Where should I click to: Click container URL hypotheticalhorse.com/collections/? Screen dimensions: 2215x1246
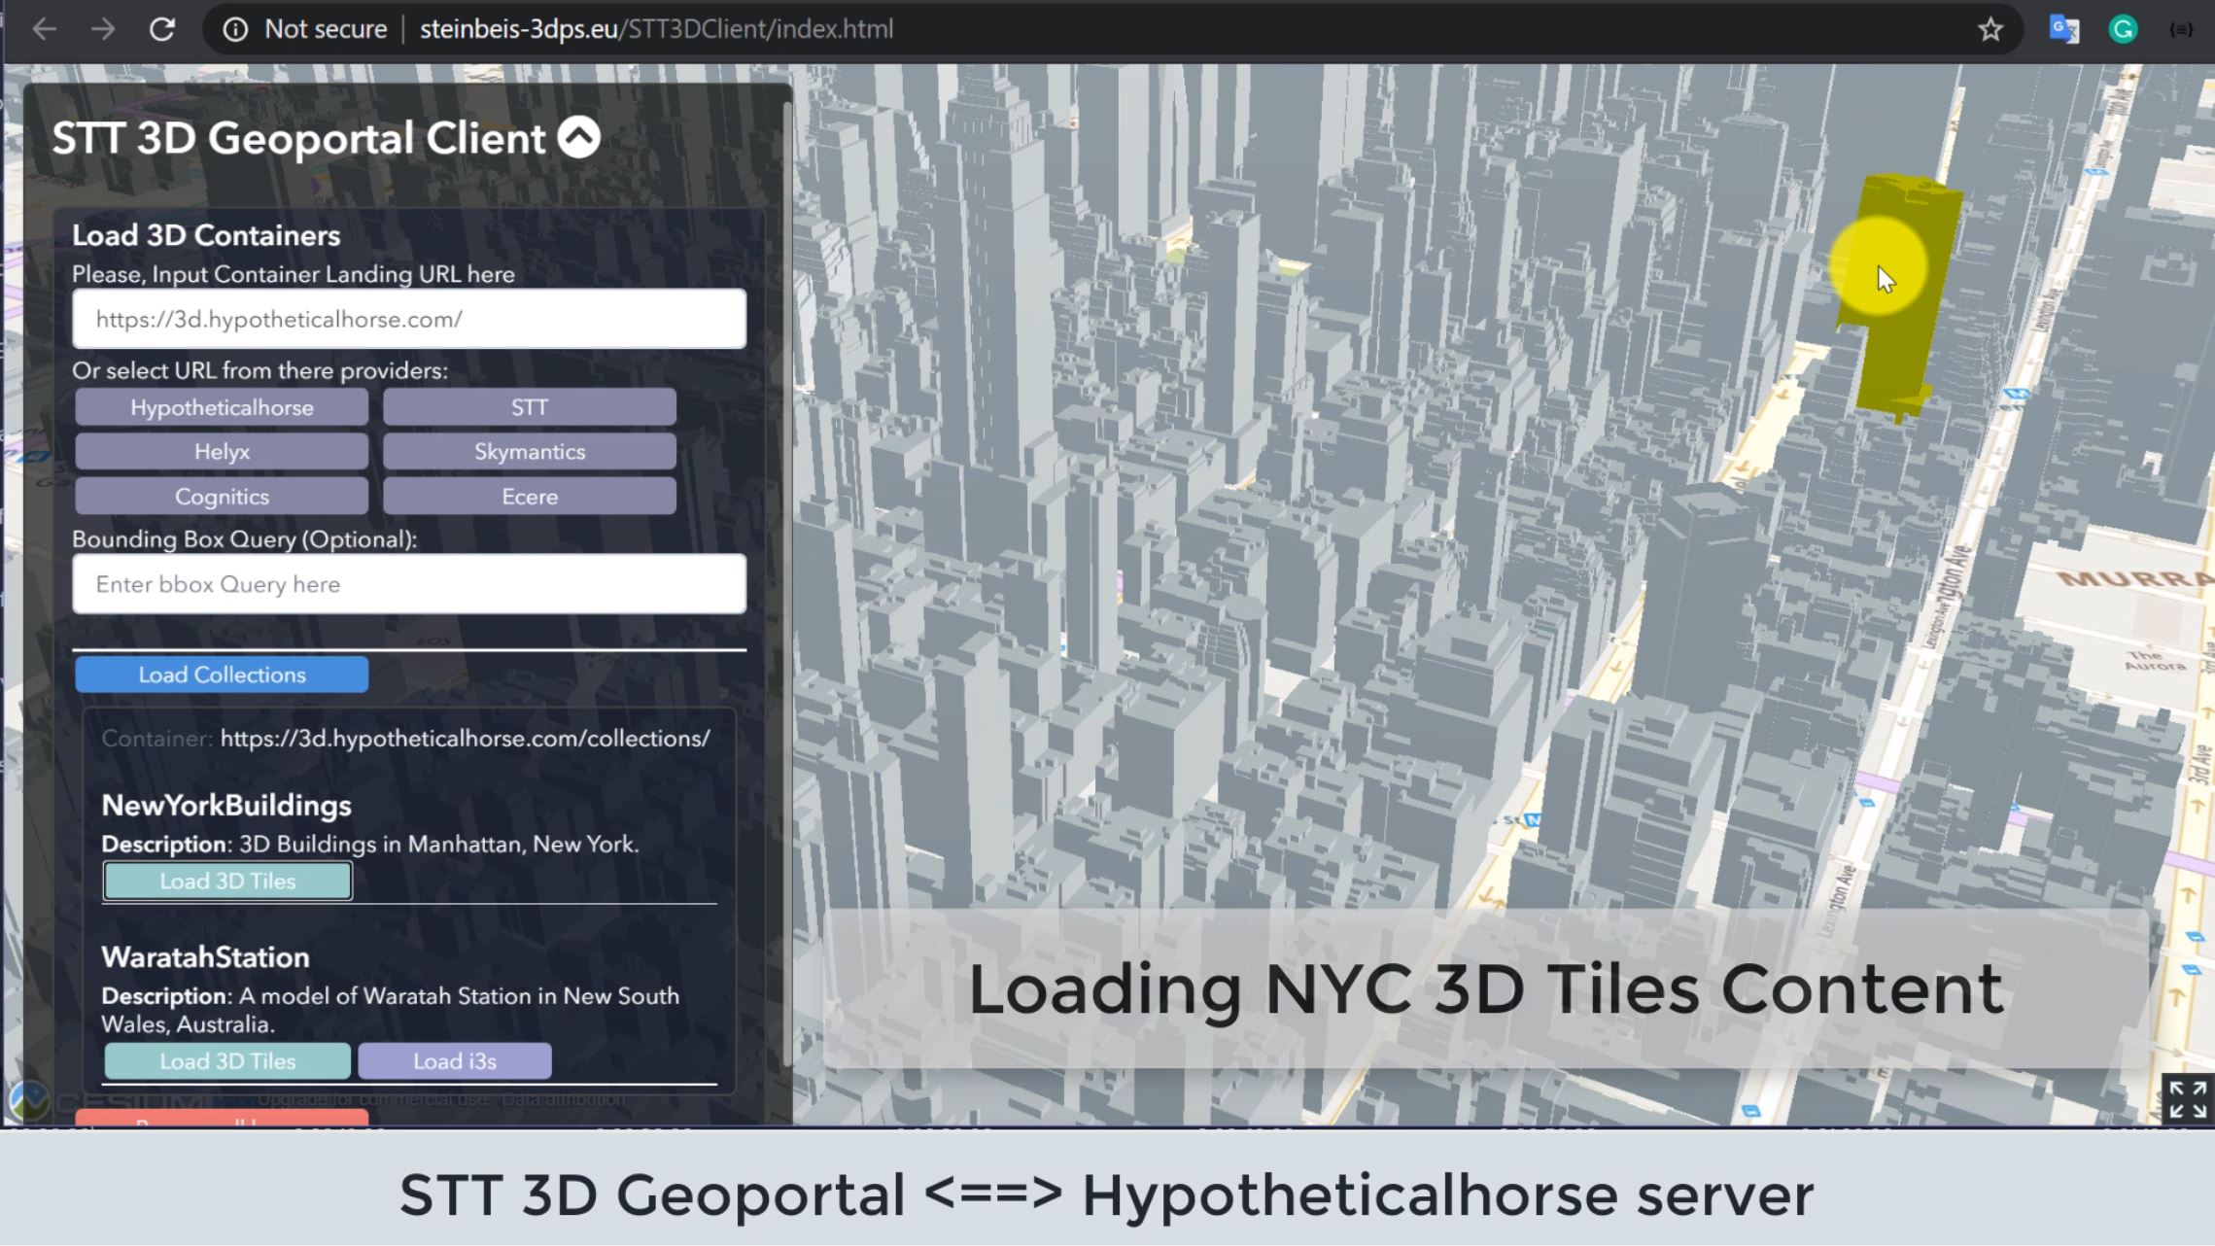tap(466, 739)
